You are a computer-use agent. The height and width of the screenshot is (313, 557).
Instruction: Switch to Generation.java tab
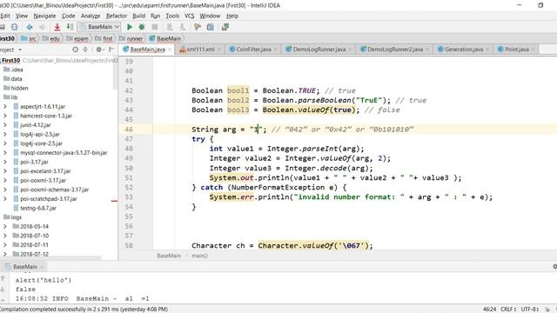point(464,50)
